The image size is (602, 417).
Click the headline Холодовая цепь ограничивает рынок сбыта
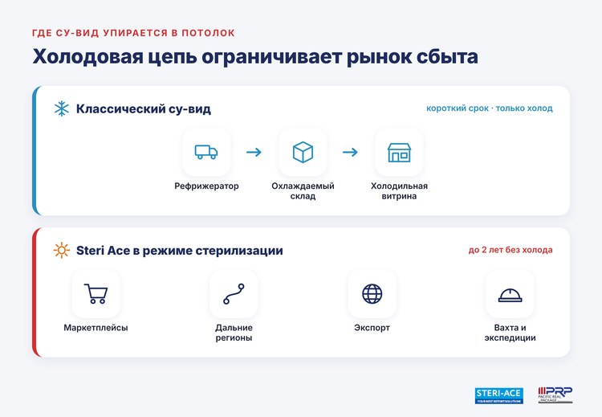pyautogui.click(x=255, y=57)
